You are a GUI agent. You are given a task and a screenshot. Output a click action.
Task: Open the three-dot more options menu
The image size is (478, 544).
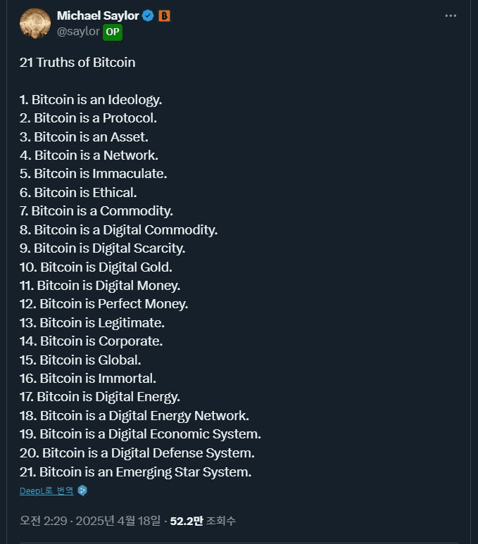point(451,15)
